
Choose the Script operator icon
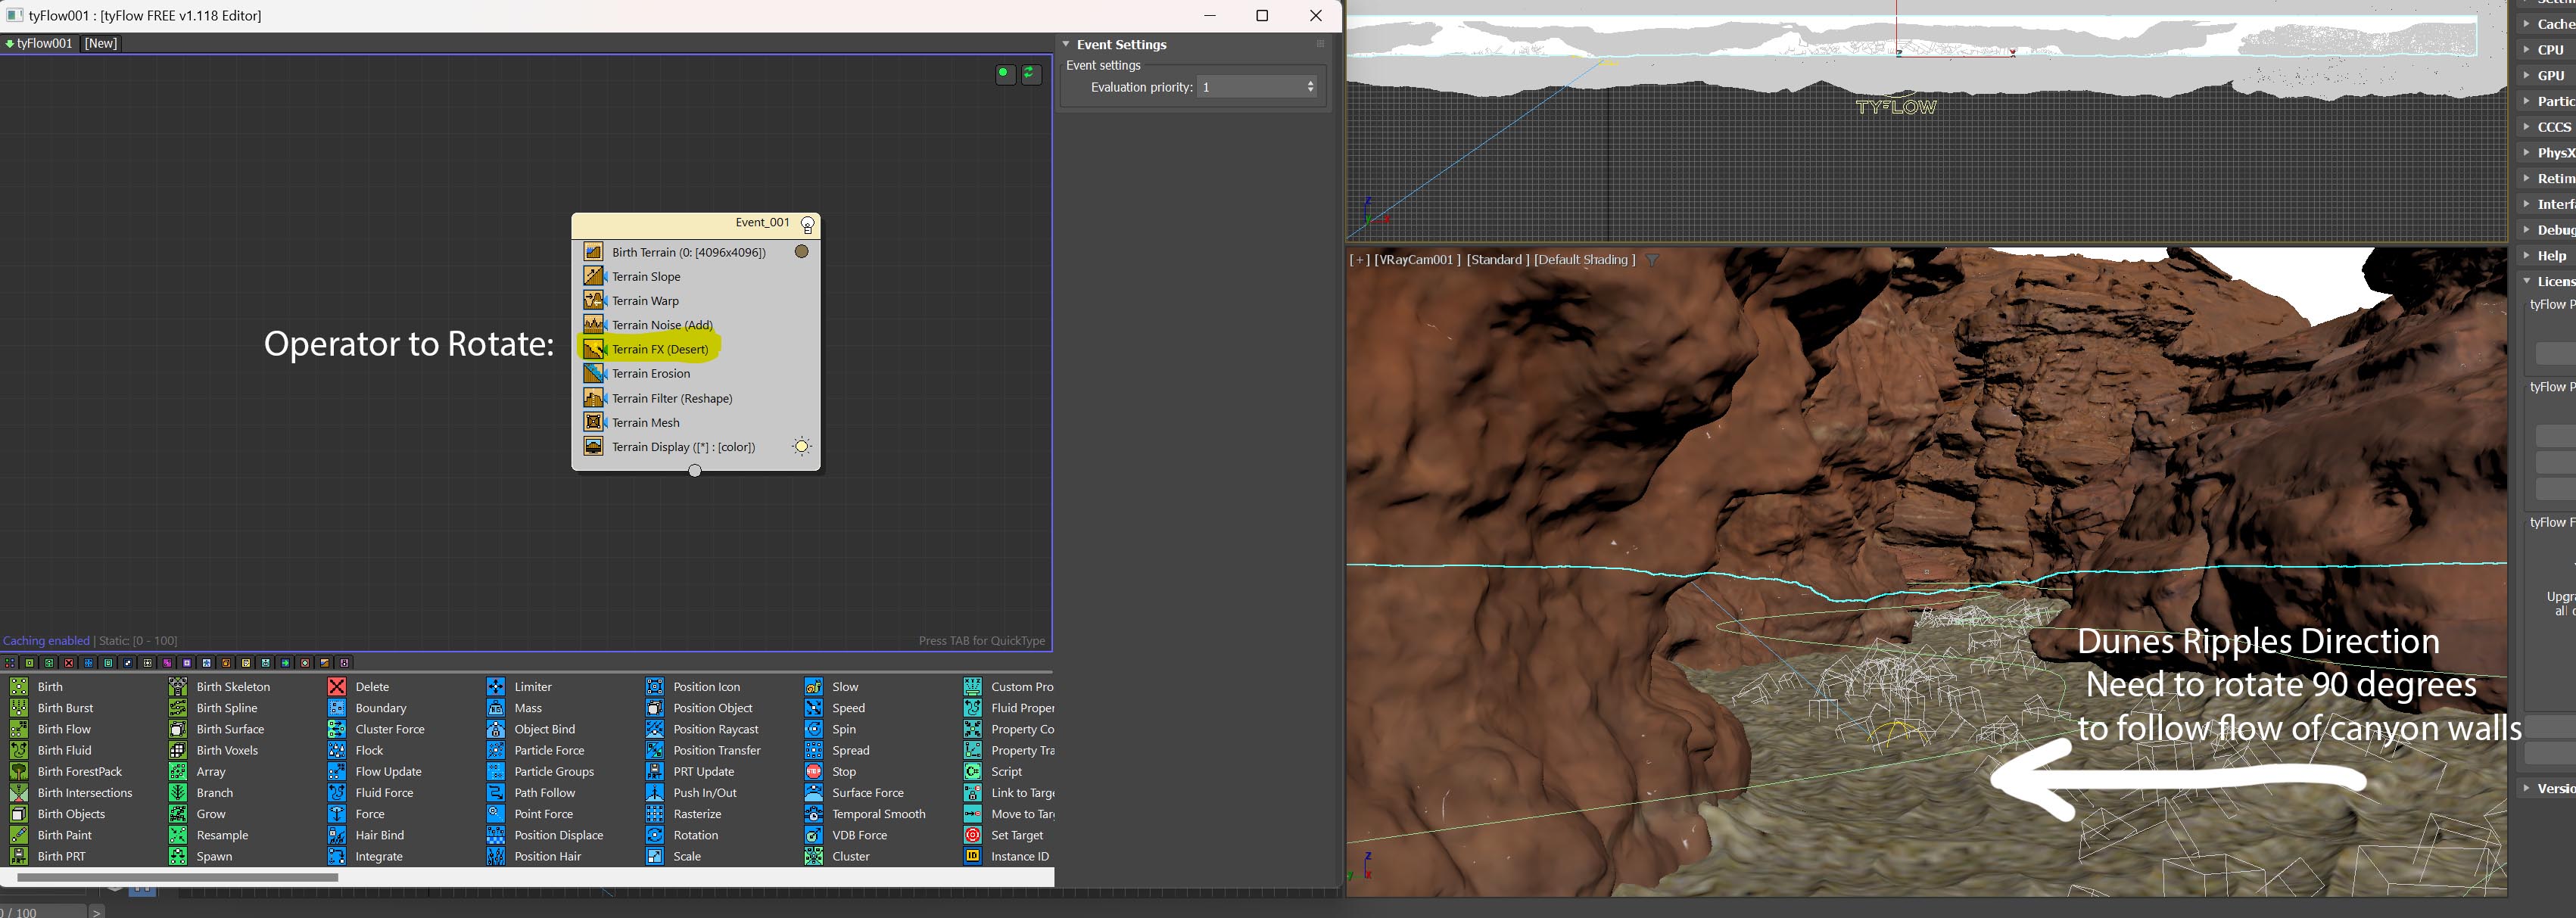[x=973, y=771]
